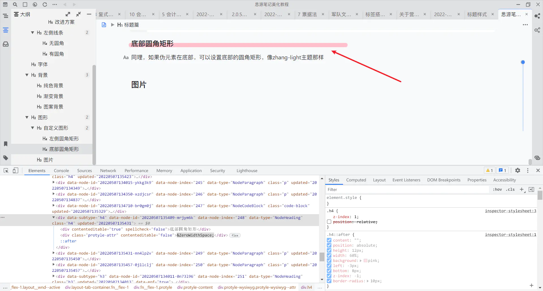Open DevTools settings gear
Viewport: 543px width, 291px height.
coord(518,170)
